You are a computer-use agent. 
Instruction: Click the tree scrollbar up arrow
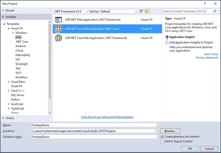click(50, 22)
